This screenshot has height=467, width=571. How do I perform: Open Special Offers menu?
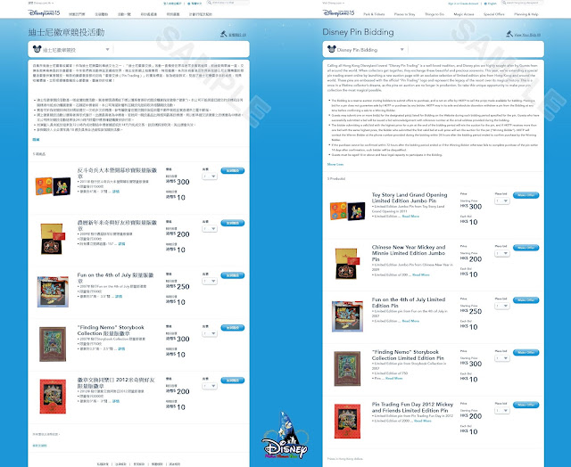[x=493, y=14]
